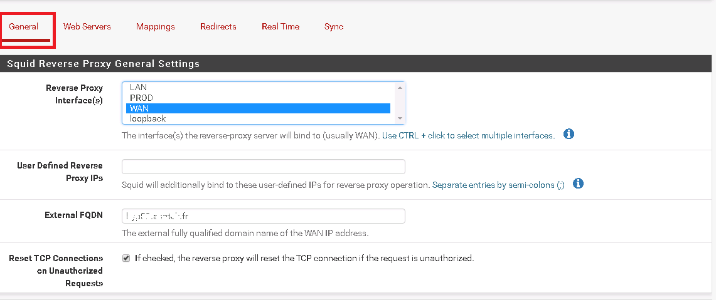Viewport: 716px width, 300px height.
Task: Open the Mappings tab
Action: [155, 26]
